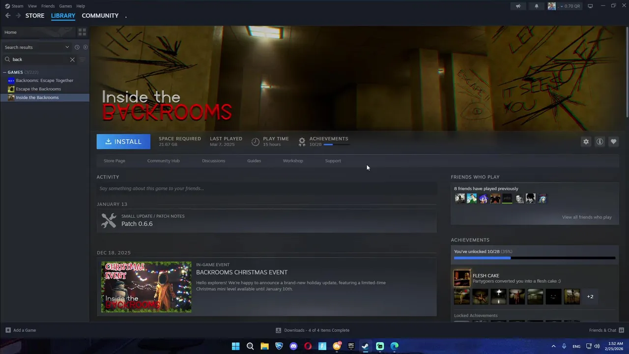Image resolution: width=629 pixels, height=354 pixels.
Task: Open Windows Start menu
Action: point(235,346)
